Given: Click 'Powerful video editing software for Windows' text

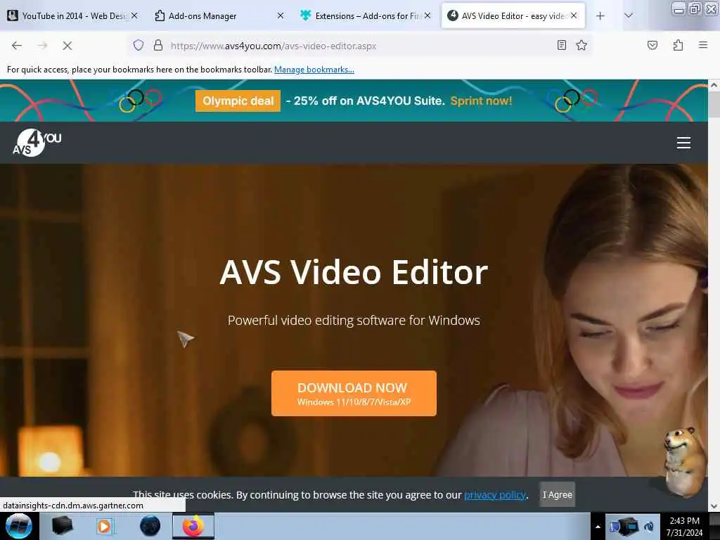Looking at the screenshot, I should click(354, 320).
